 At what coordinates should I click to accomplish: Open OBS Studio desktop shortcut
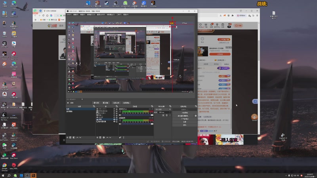(x=116, y=4)
